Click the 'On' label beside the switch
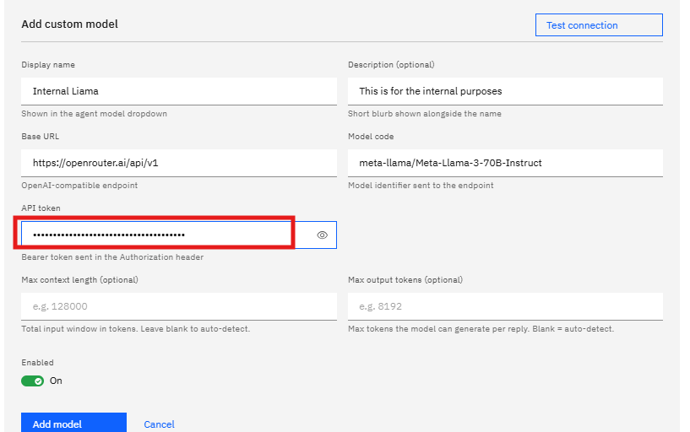 pyautogui.click(x=56, y=381)
